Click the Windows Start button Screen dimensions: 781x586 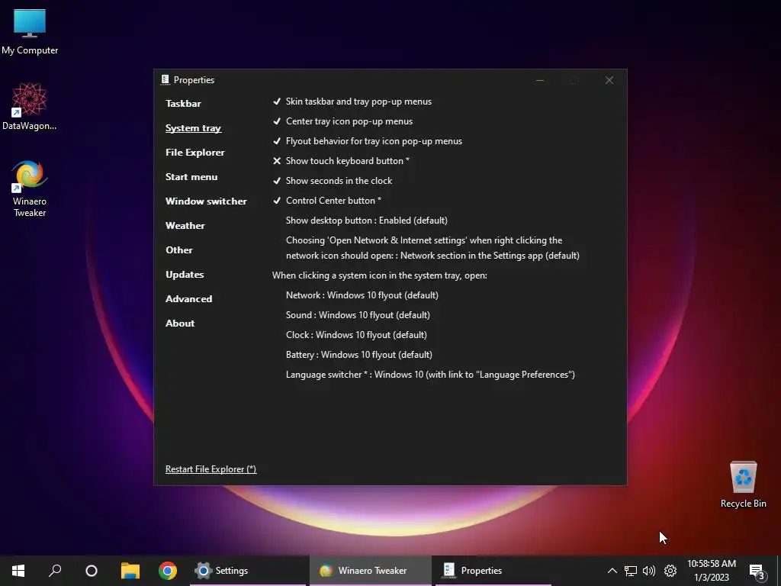coord(18,571)
